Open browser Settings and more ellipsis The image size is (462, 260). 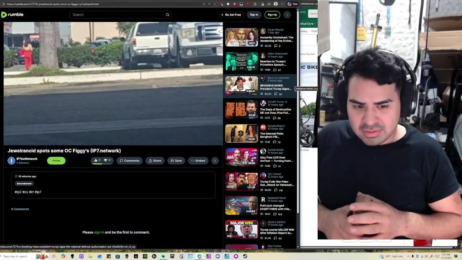[x=282, y=4]
